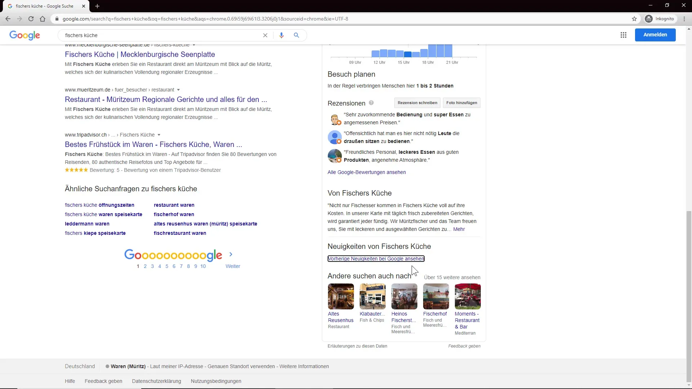Click the blue avatar of the second review
The width and height of the screenshot is (692, 389).
coord(334,137)
